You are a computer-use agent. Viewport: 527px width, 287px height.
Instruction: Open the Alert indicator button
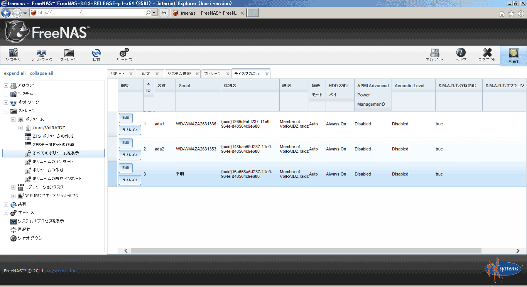tap(513, 56)
